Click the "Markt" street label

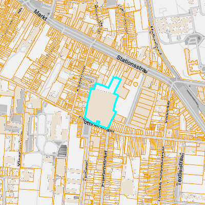[x=40, y=15]
